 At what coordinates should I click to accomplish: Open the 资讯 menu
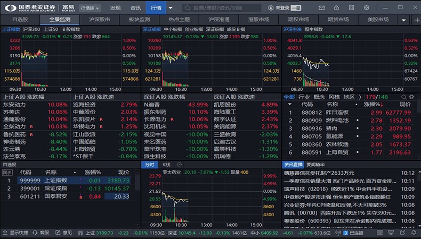tap(135, 8)
